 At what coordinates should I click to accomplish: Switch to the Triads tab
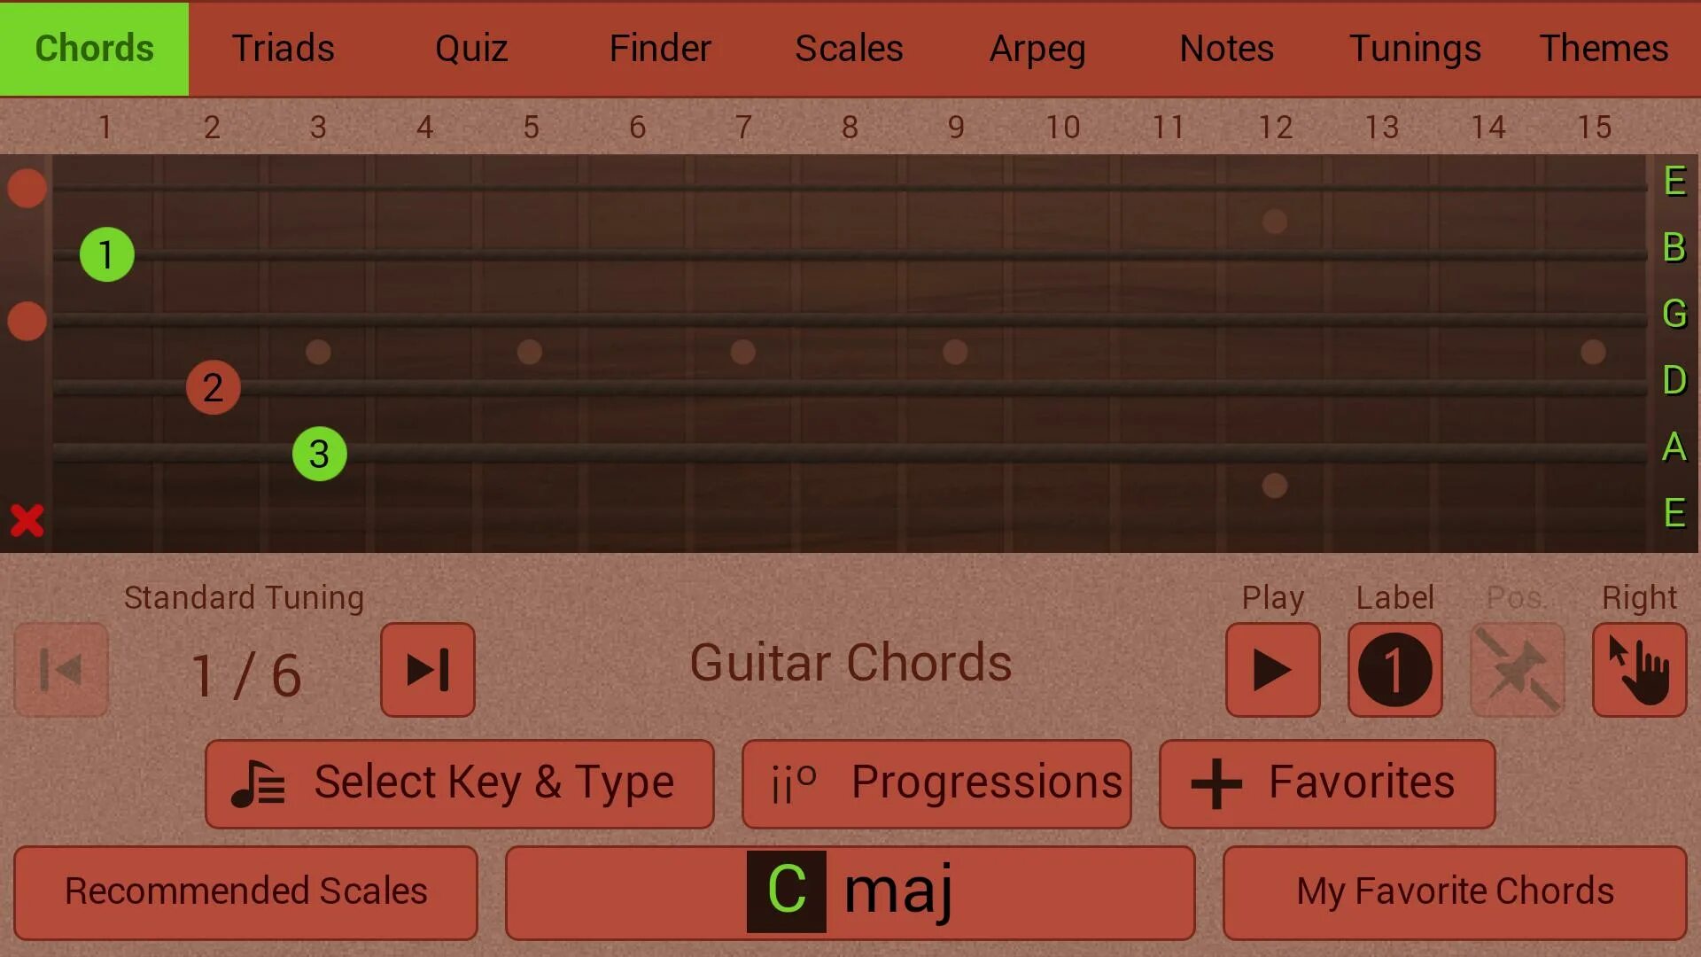point(282,48)
